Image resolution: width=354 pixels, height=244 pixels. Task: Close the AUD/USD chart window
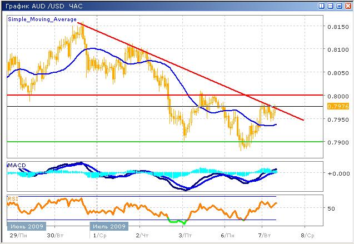[347, 6]
